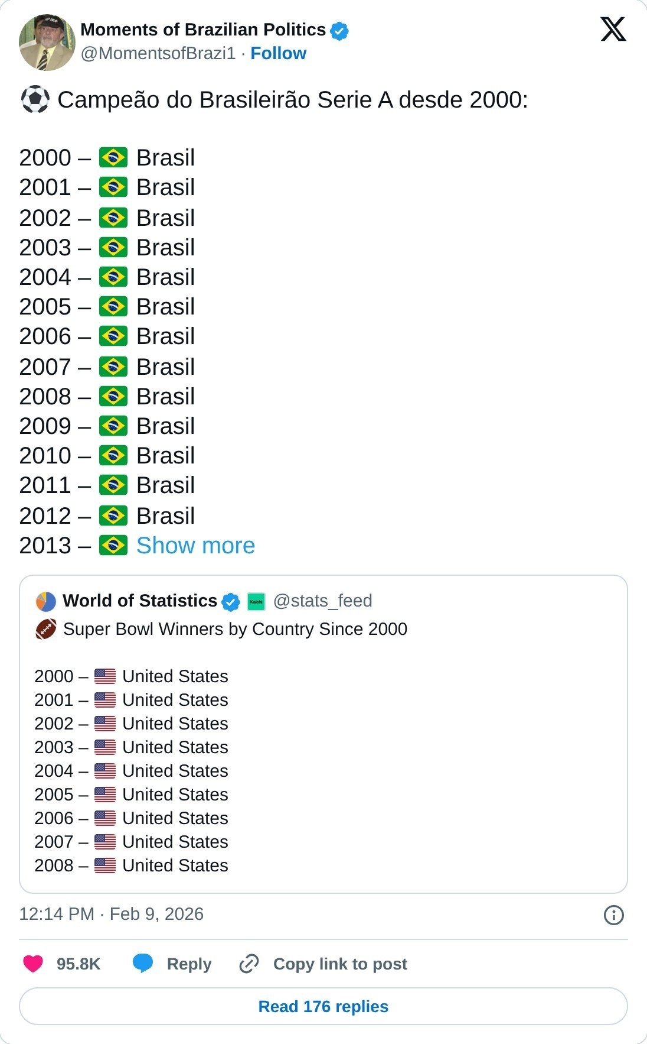Open the Moments of Brazilian Politics profile name
This screenshot has height=1044, width=647.
(x=203, y=30)
